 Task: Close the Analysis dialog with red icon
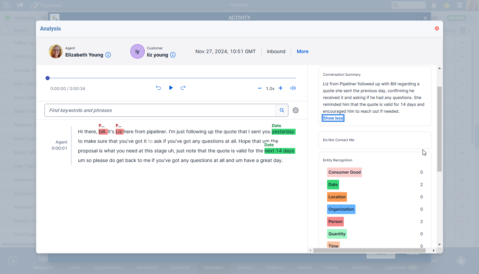[437, 28]
